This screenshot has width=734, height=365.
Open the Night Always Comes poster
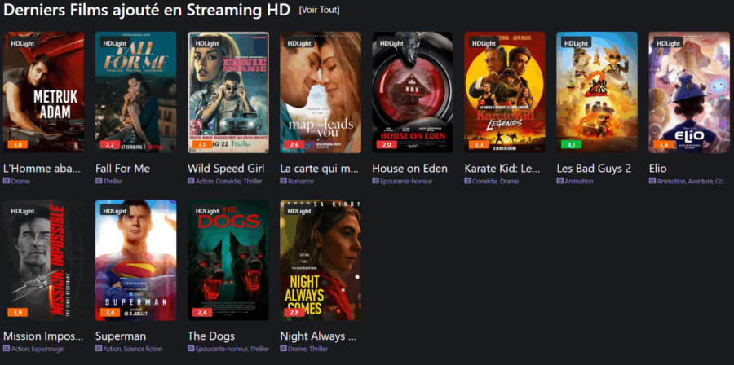[321, 261]
